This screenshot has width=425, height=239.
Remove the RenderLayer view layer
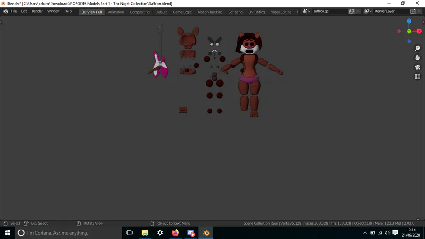click(419, 11)
